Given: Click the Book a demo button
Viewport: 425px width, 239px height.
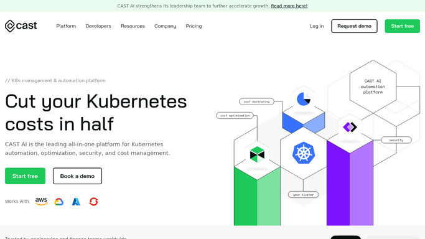Looking at the screenshot, I should 77,176.
